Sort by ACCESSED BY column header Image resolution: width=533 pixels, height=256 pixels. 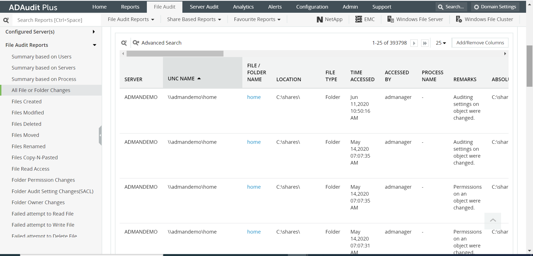[x=397, y=76]
